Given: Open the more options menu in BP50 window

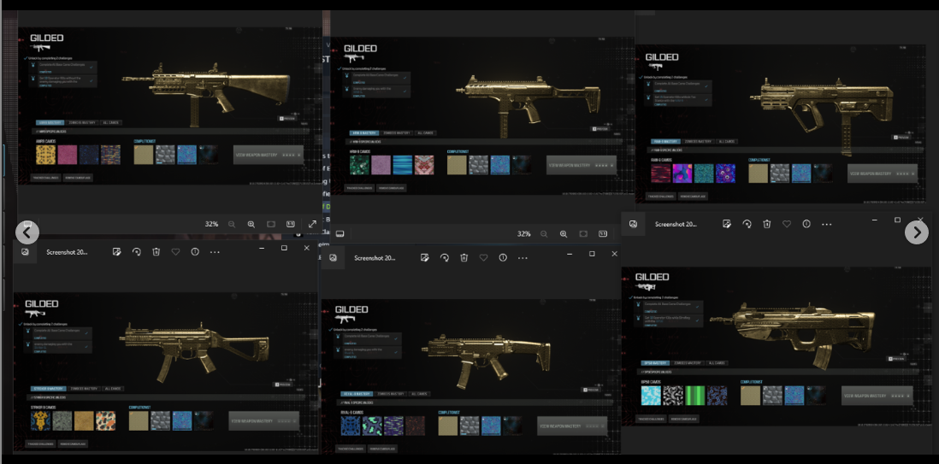Looking at the screenshot, I should click(826, 224).
